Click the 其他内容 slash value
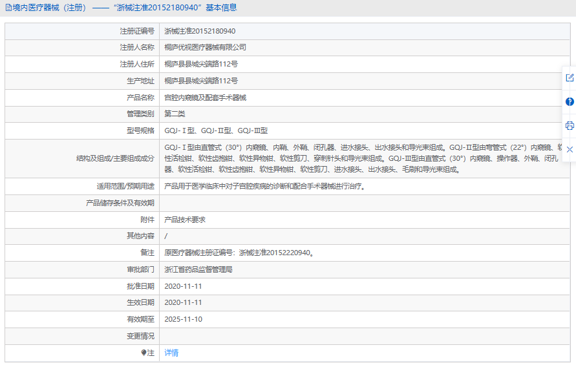Image resolution: width=576 pixels, height=365 pixels. tap(166, 236)
